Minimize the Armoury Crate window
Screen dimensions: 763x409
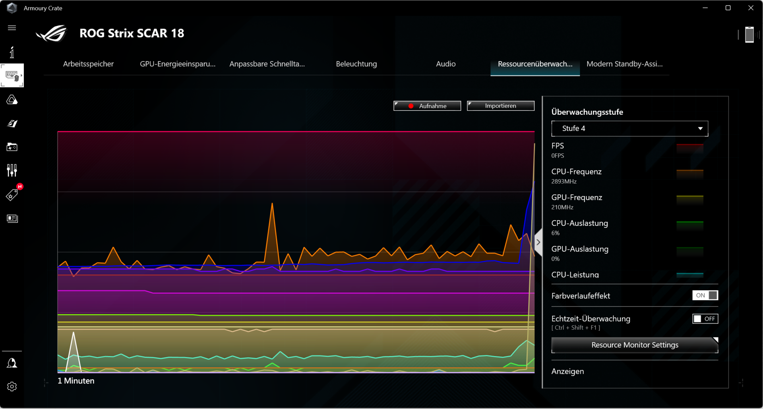[x=705, y=8]
